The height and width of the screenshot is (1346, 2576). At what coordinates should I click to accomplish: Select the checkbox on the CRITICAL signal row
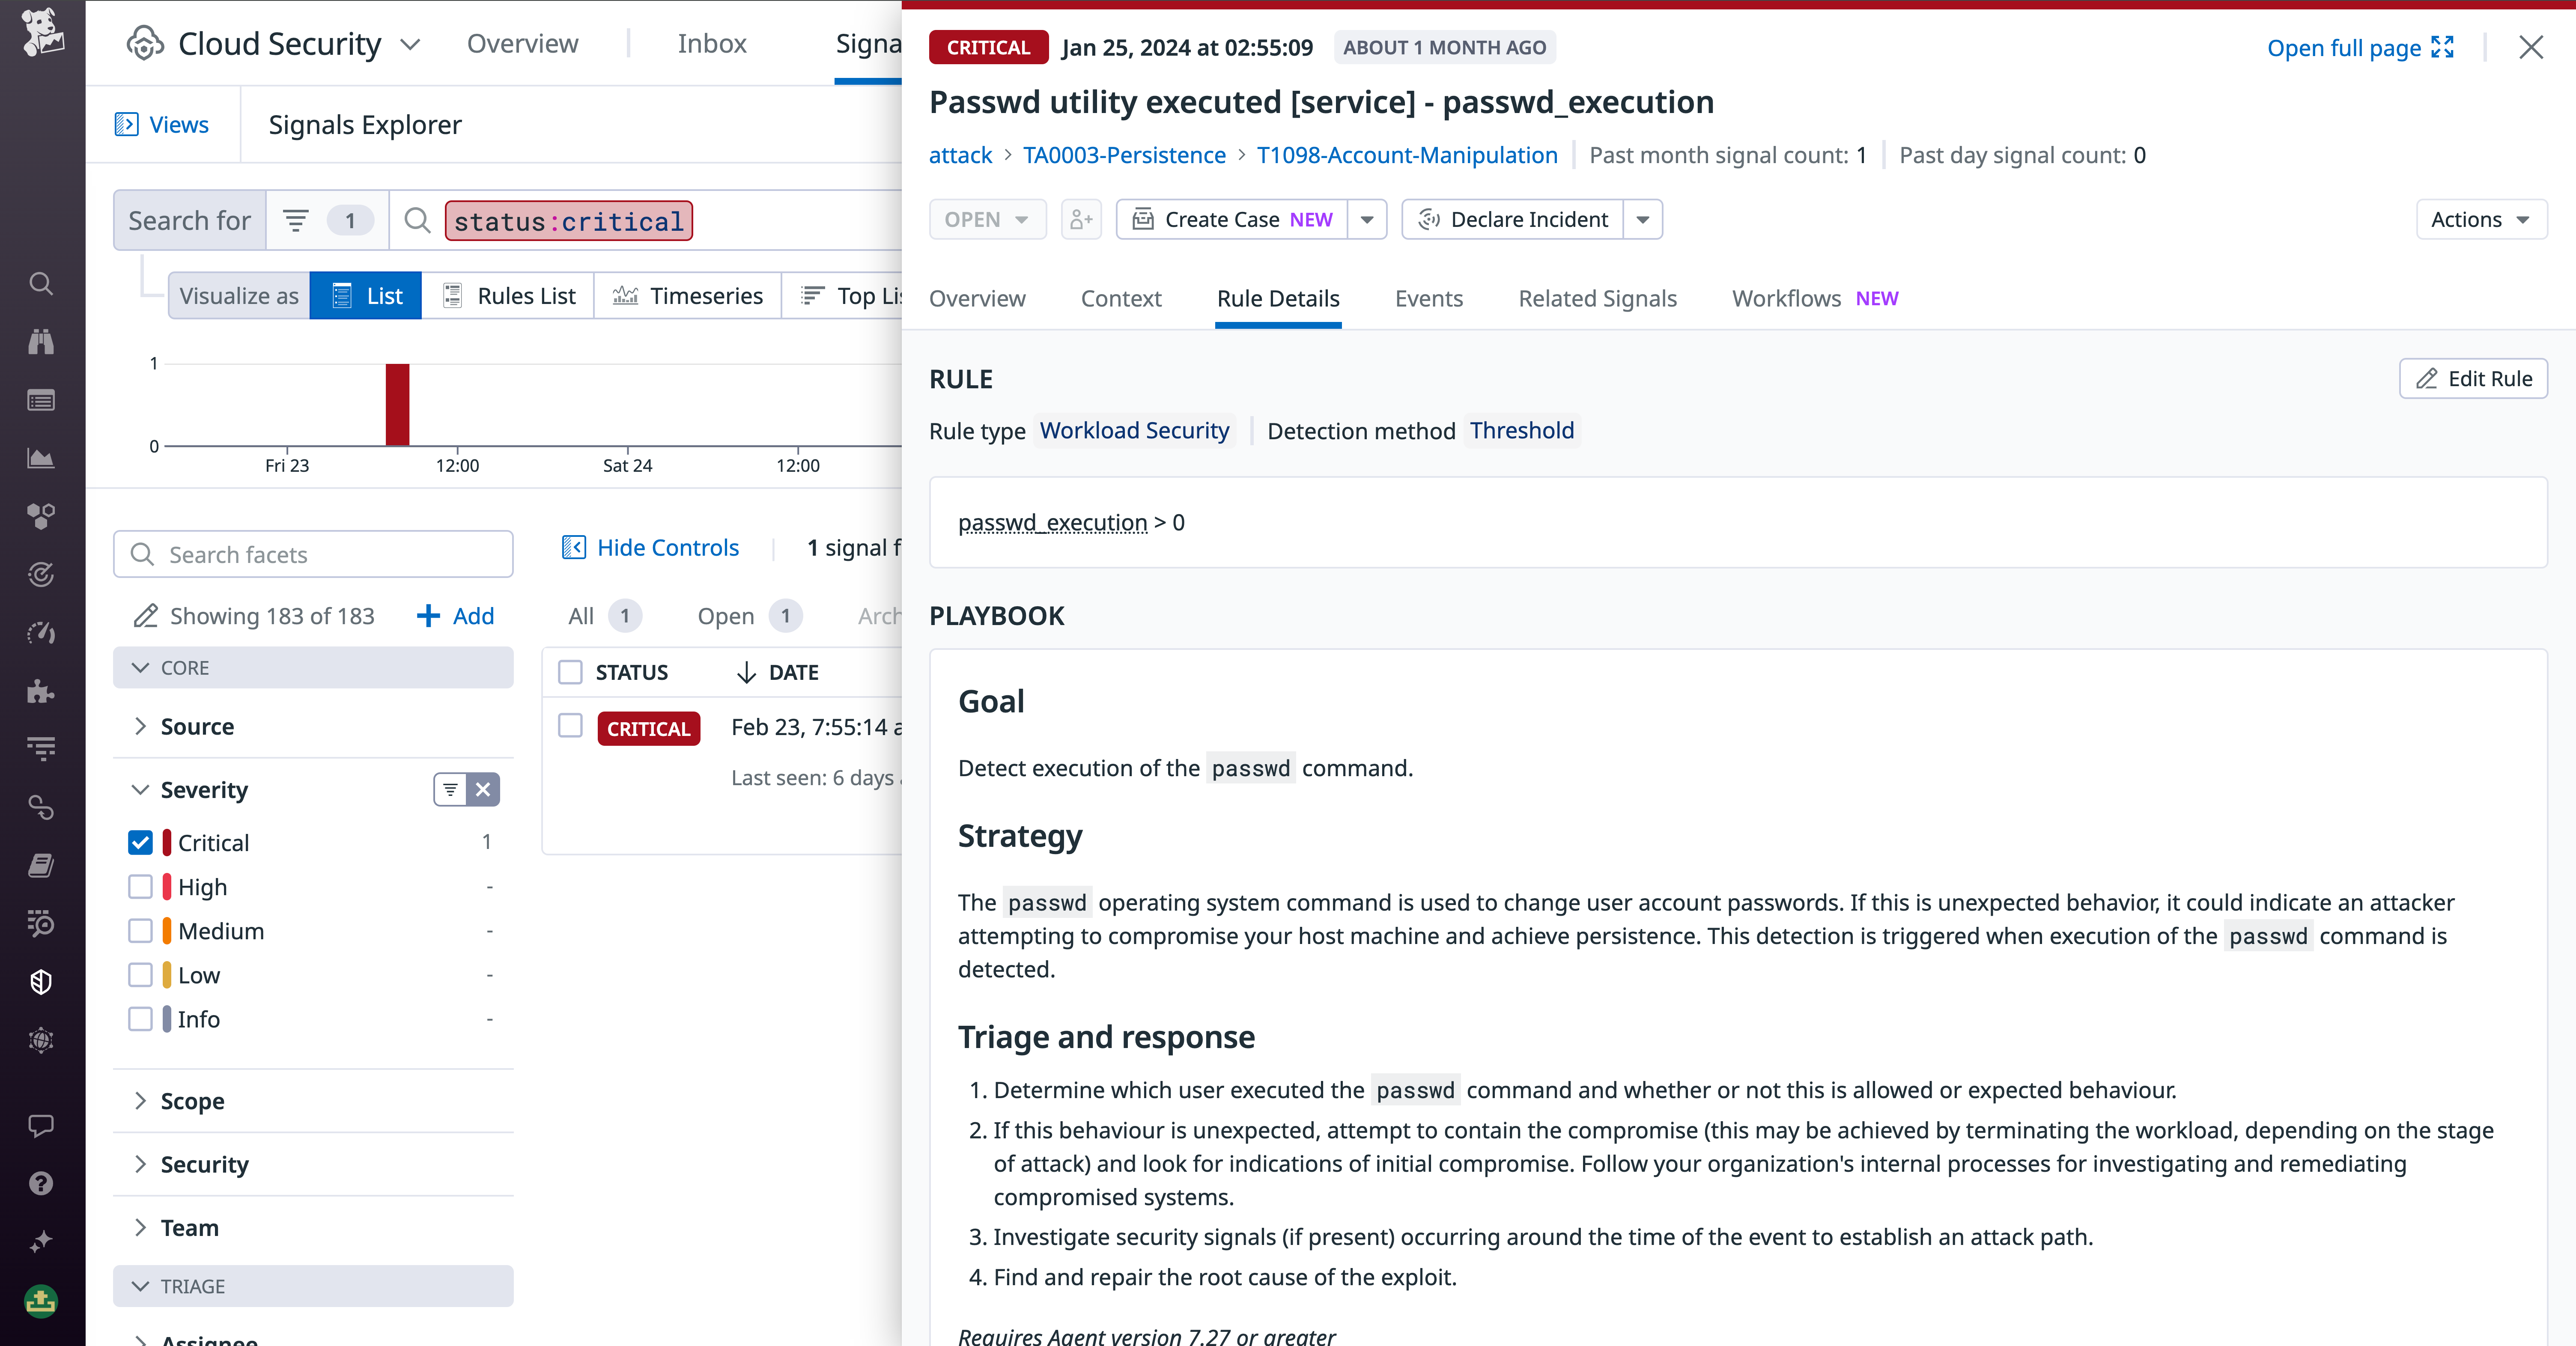click(x=570, y=727)
